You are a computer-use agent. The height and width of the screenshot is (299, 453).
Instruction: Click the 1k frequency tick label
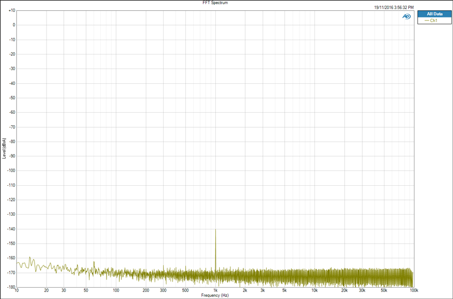215,291
